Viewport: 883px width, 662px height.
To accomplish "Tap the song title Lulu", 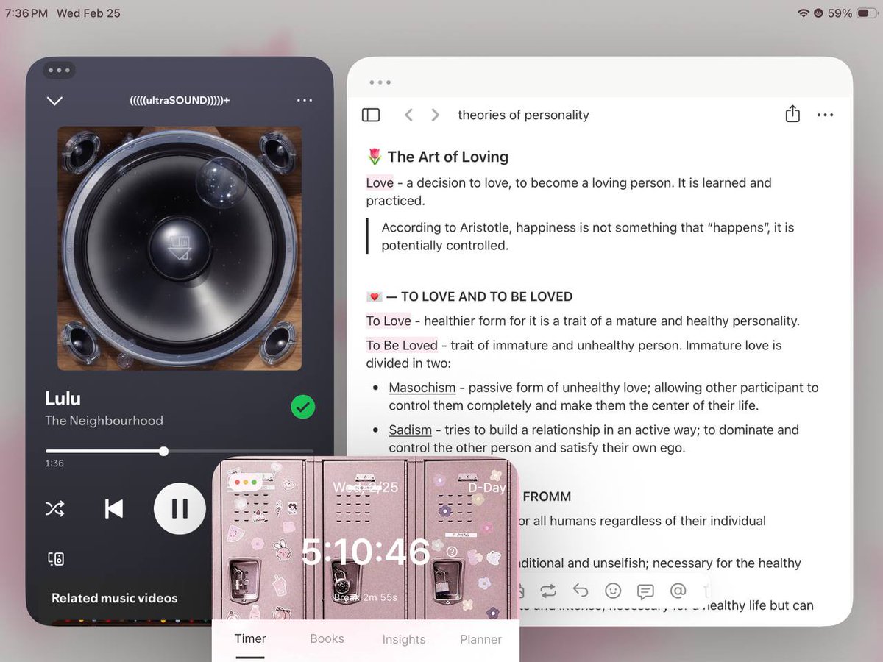I will coord(63,399).
